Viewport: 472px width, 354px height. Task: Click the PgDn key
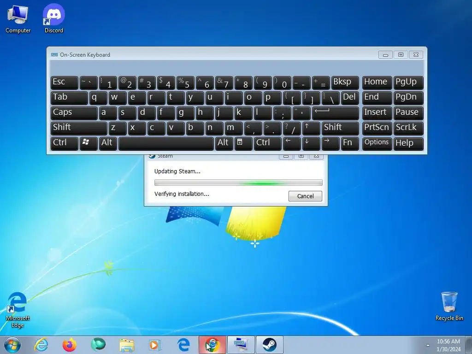pos(408,98)
